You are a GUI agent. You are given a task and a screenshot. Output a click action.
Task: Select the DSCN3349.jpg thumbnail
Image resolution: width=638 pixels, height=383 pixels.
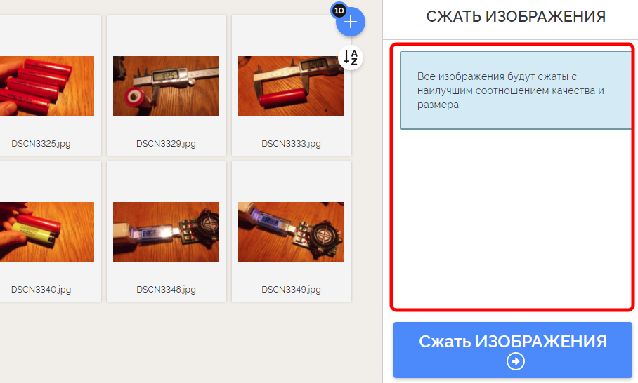point(291,231)
